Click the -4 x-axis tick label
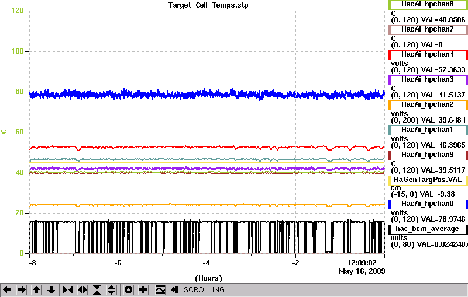This screenshot has width=468, height=297. pyautogui.click(x=207, y=263)
